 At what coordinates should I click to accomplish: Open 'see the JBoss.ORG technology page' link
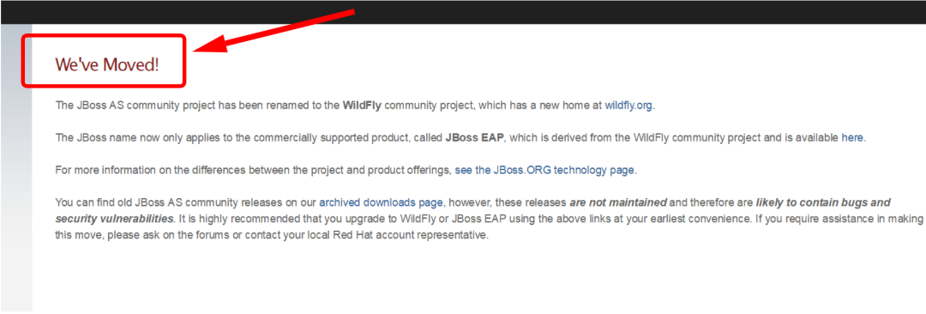pos(544,171)
